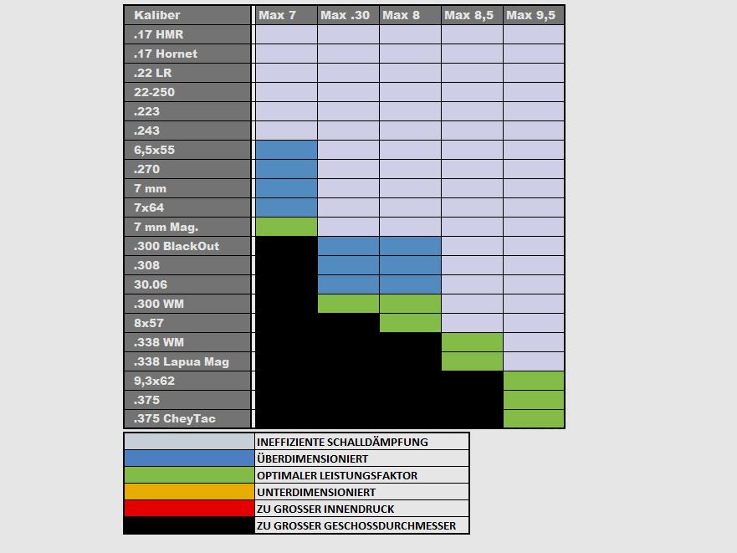The height and width of the screenshot is (553, 737).
Task: Click green cell for 8x57 under Max 8
Action: click(410, 323)
